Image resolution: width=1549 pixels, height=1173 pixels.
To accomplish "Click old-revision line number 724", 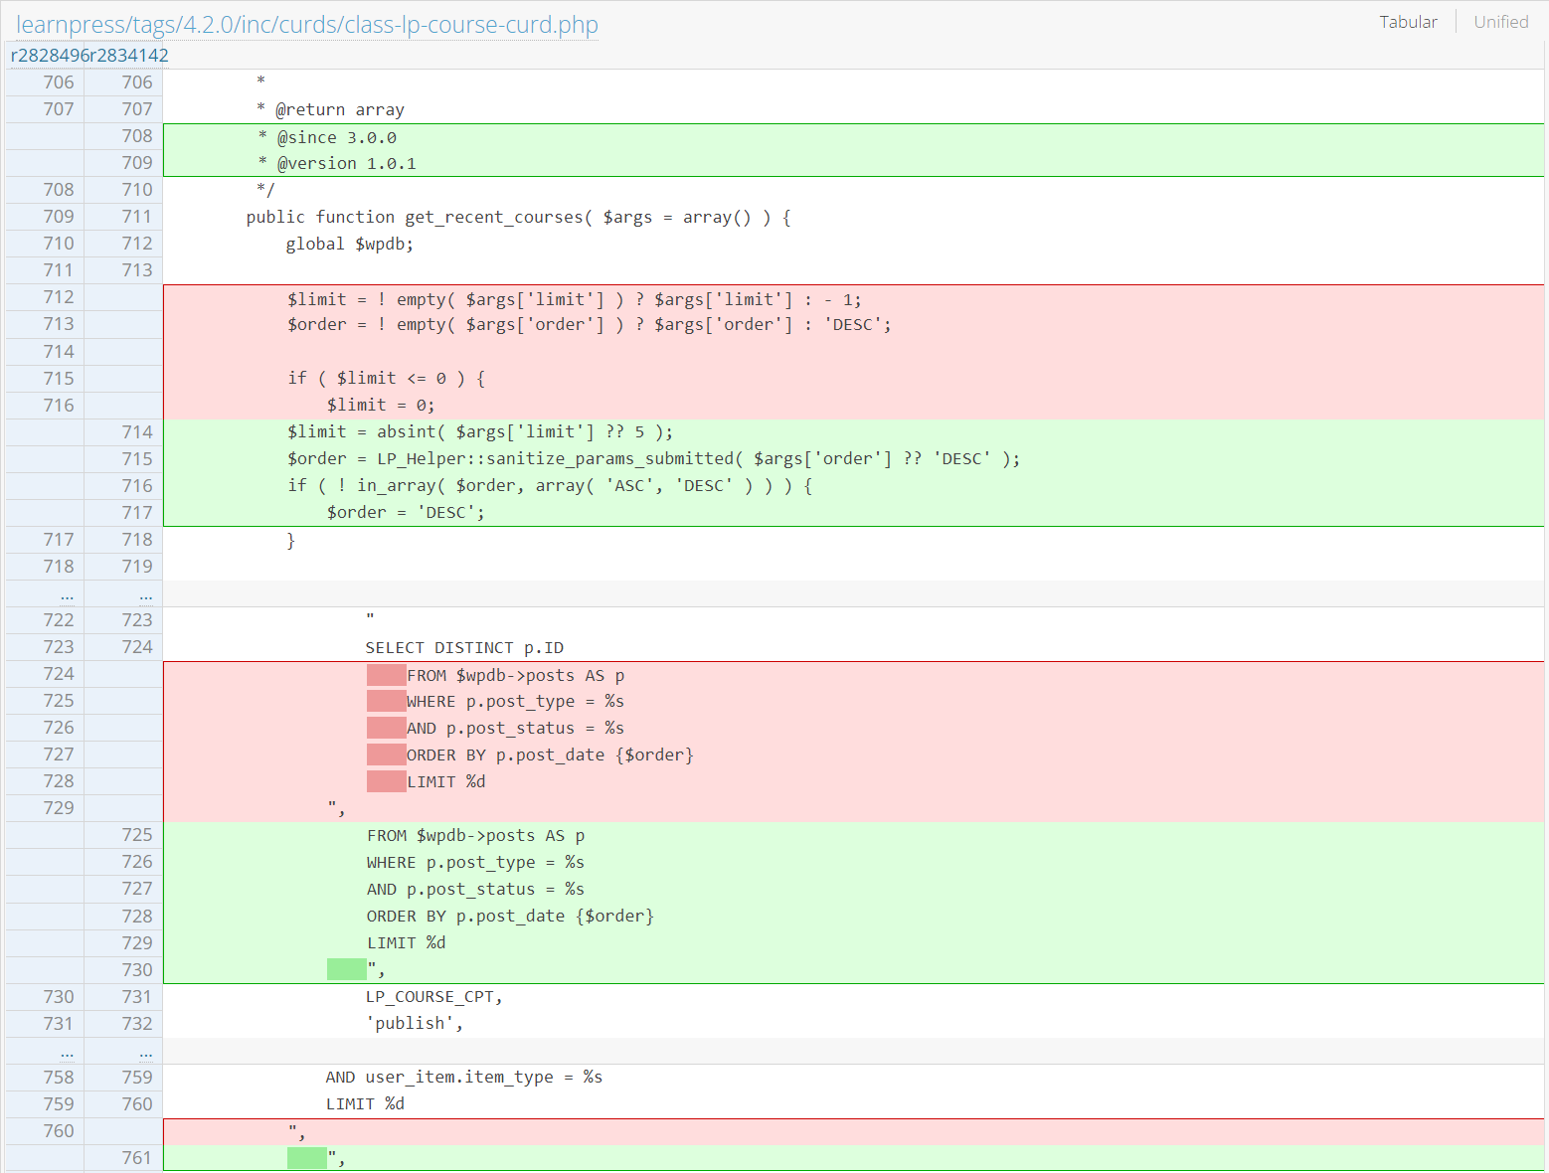I will pyautogui.click(x=58, y=673).
